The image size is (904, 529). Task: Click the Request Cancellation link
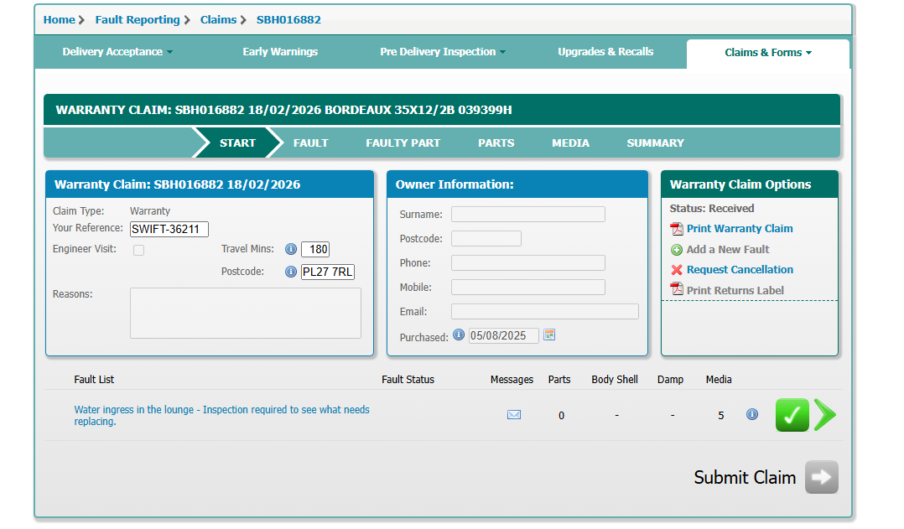point(739,270)
